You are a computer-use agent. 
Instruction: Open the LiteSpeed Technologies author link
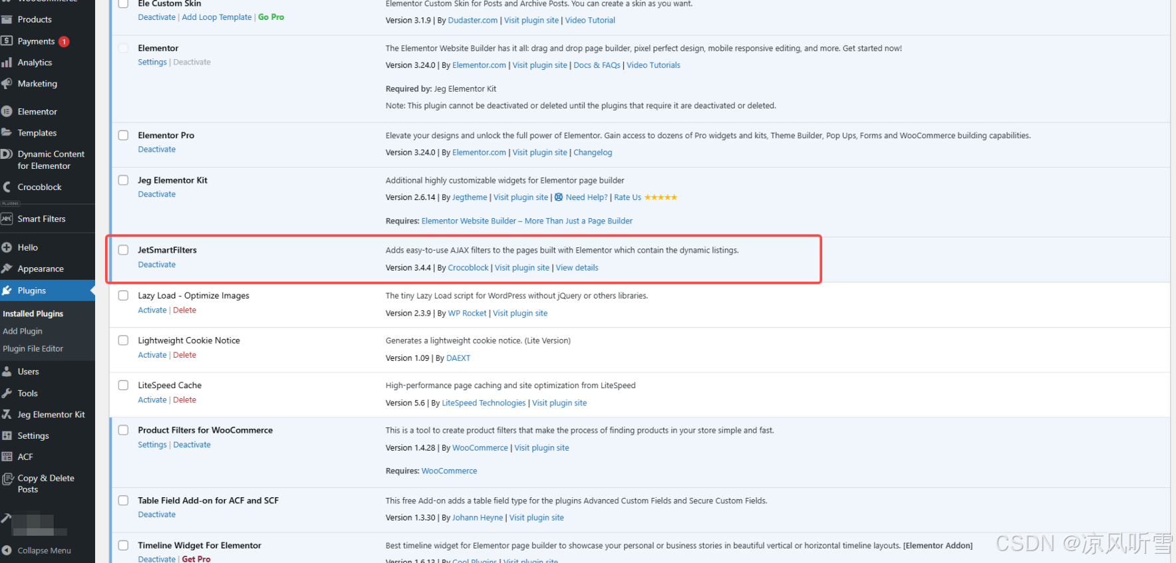[484, 403]
